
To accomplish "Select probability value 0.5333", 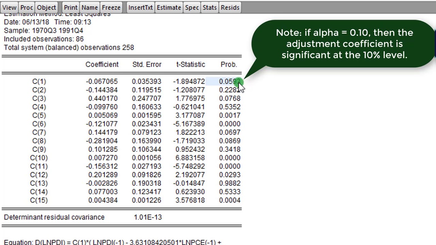I will pos(230,192).
